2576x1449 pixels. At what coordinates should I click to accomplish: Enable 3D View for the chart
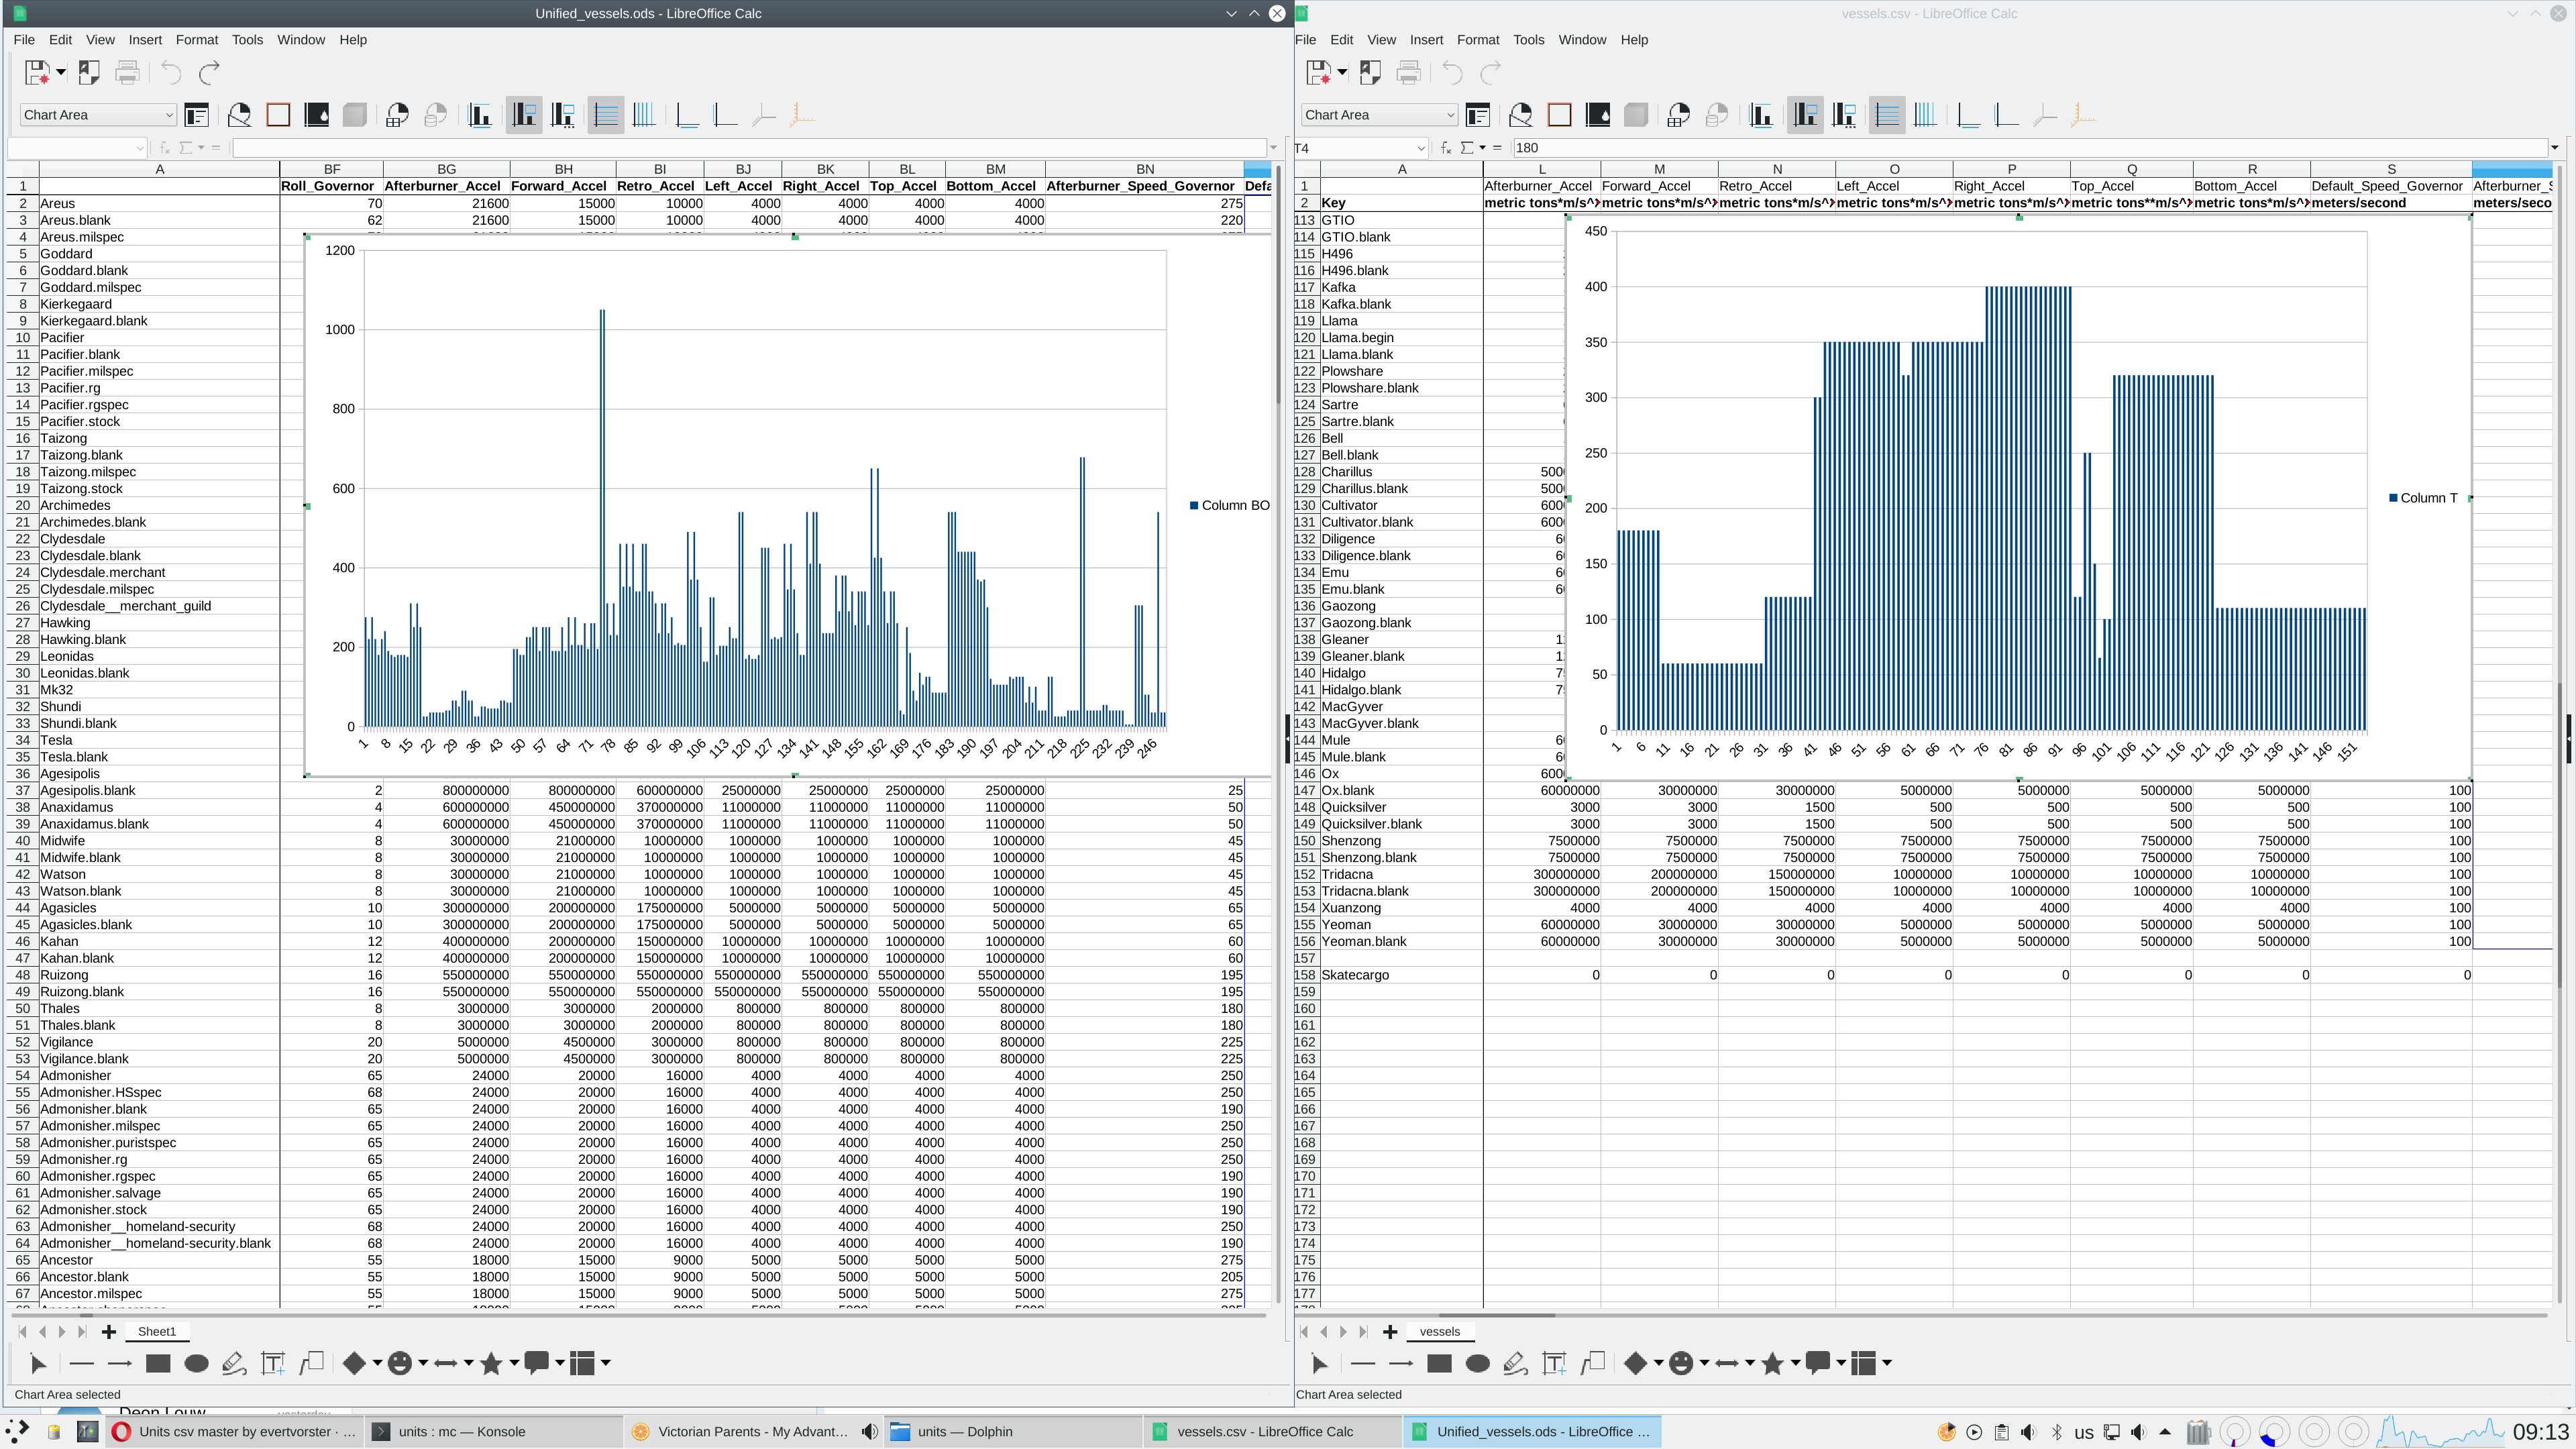[x=354, y=114]
